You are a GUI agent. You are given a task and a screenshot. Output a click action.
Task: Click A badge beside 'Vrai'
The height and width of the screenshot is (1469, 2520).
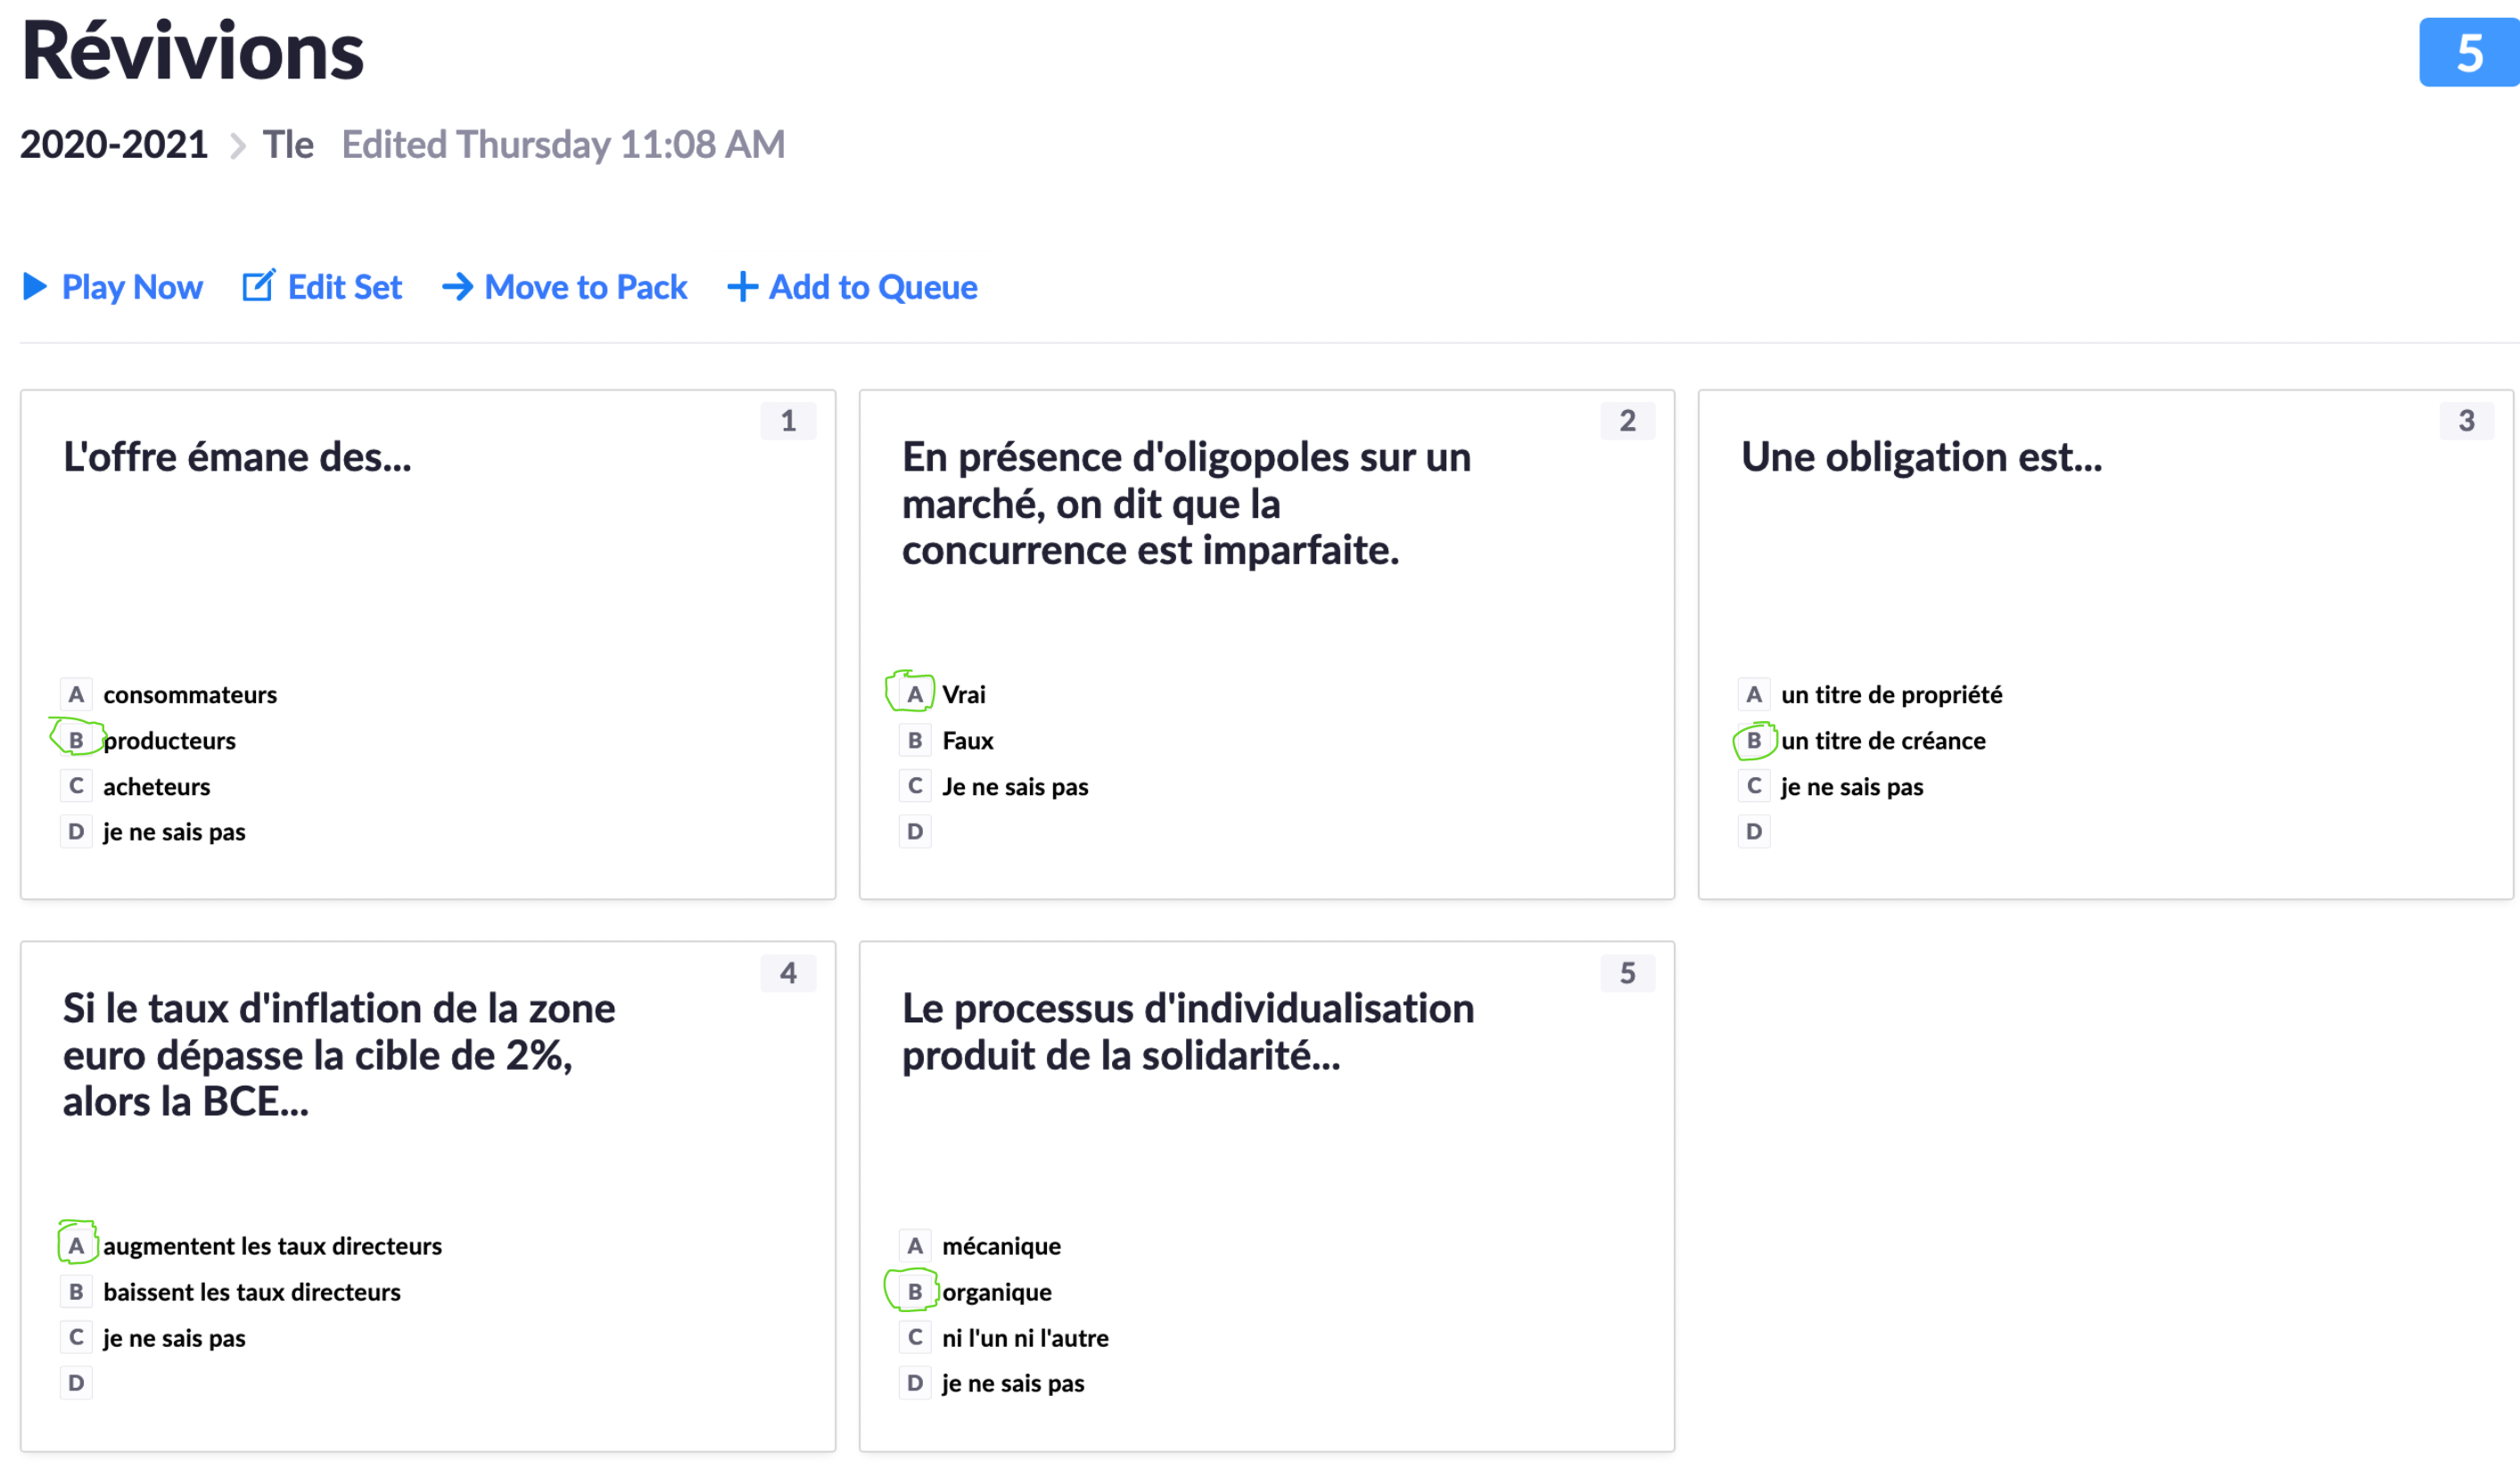point(915,694)
